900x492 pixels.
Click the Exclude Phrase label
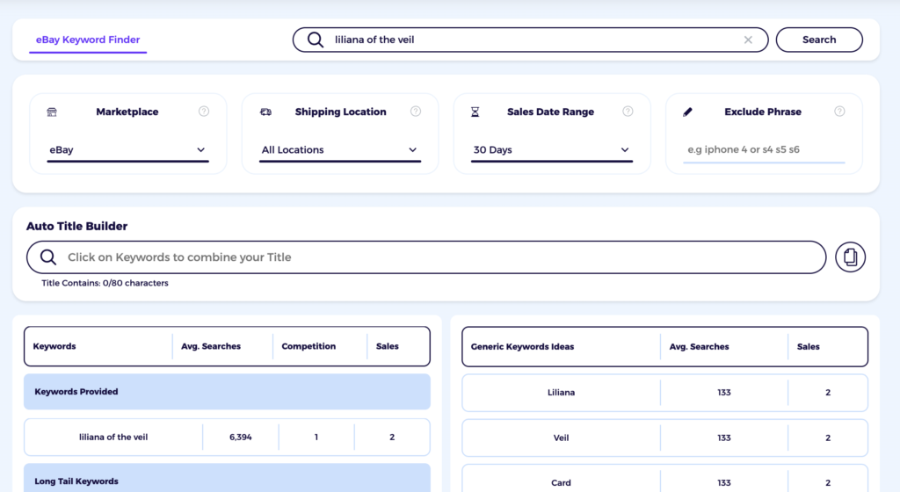click(763, 112)
